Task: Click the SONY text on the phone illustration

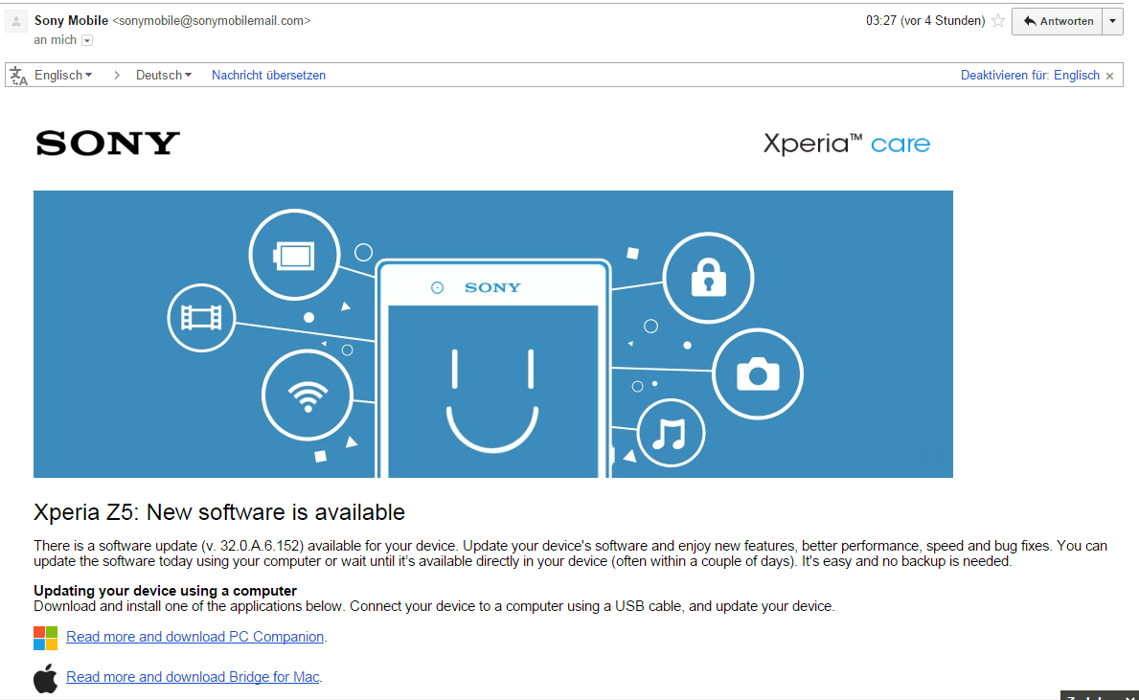Action: tap(492, 287)
